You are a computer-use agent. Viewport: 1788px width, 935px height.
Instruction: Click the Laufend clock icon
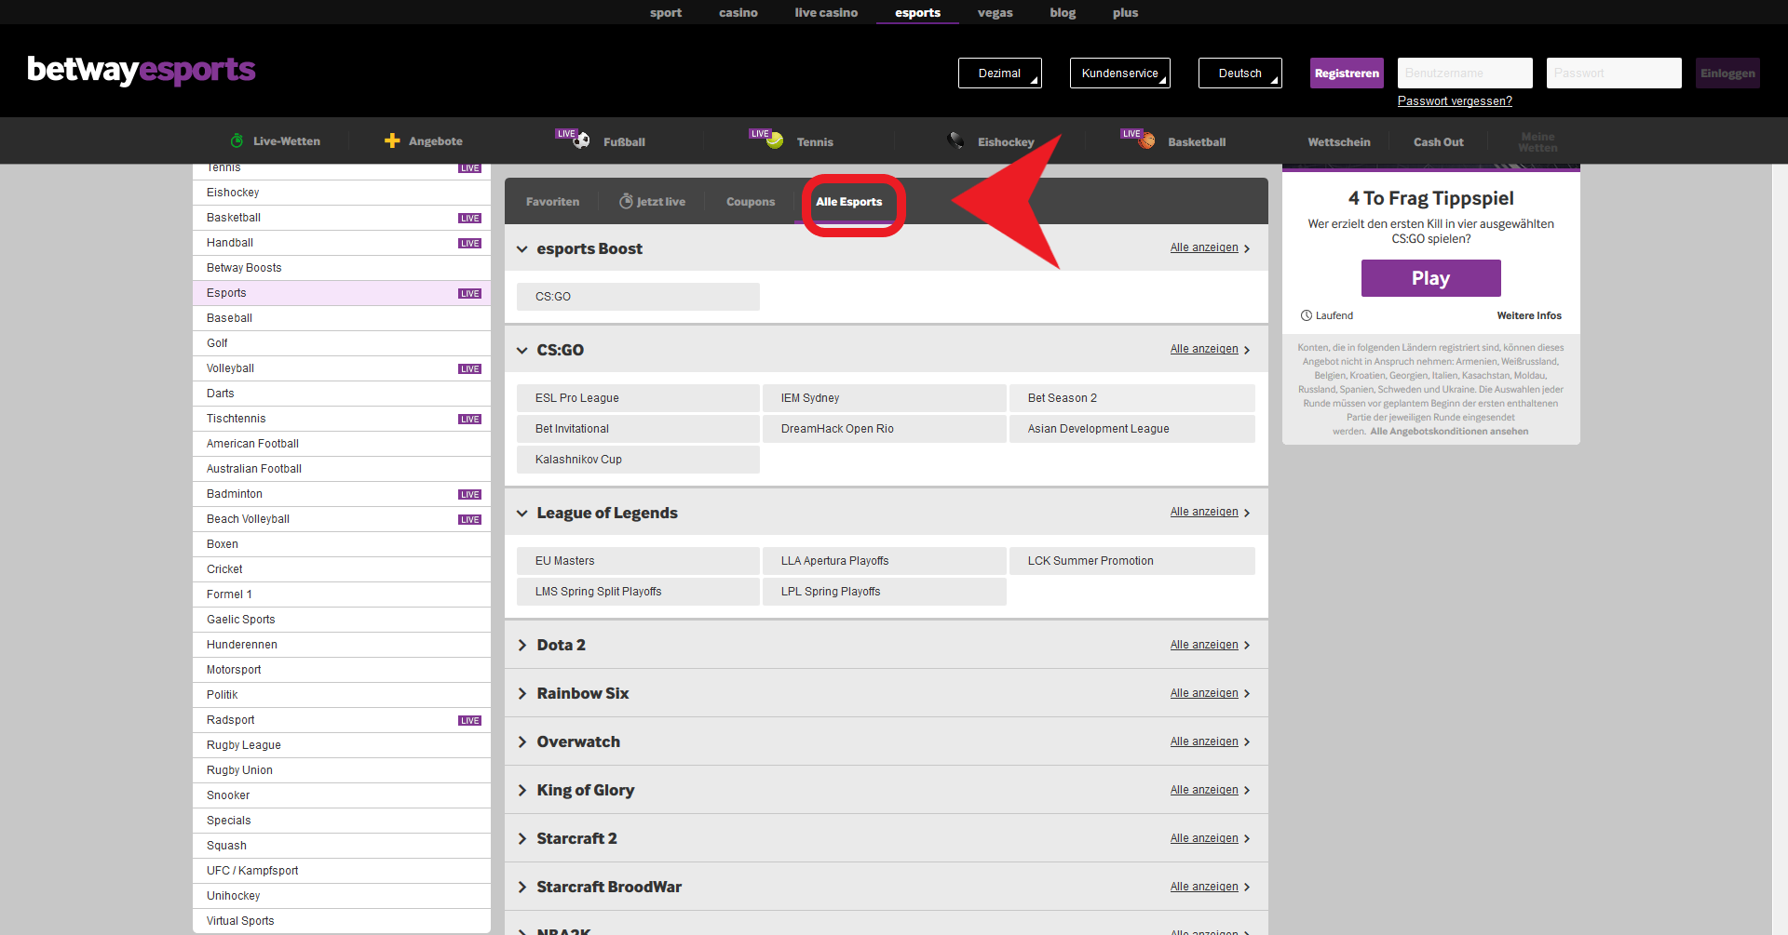(x=1307, y=315)
